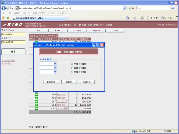Open the Filter tab button
Screen dimensions: 179x134
click(58, 30)
